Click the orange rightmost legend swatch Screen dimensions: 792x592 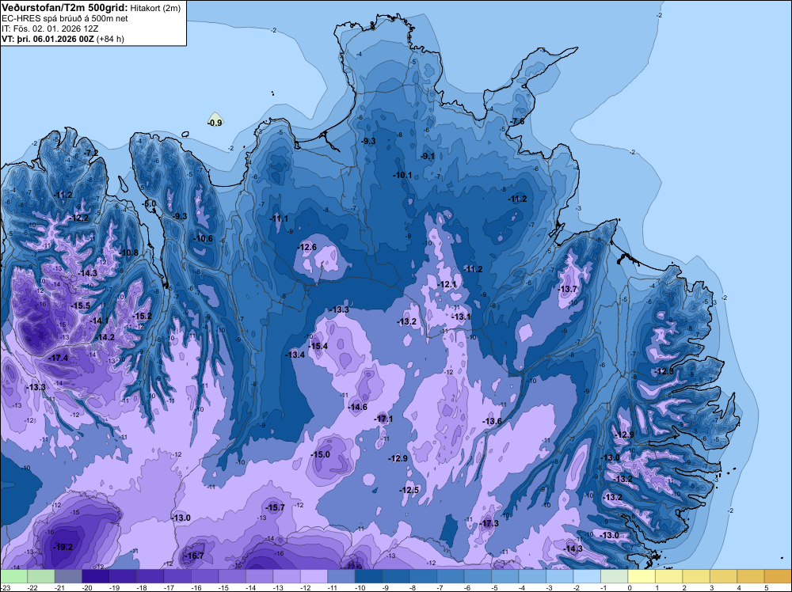tap(777, 576)
